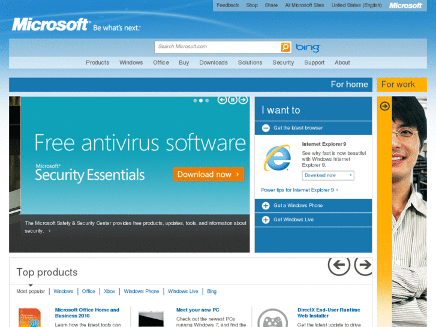
Task: Click the Feedback link
Action: point(227,5)
